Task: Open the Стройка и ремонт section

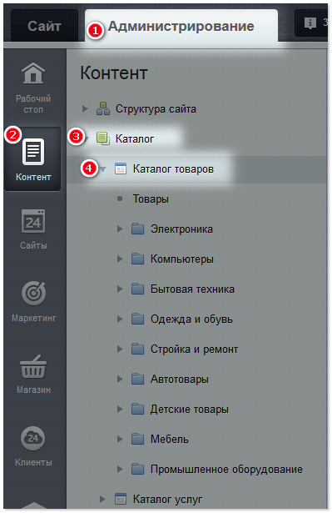Action: click(x=194, y=350)
